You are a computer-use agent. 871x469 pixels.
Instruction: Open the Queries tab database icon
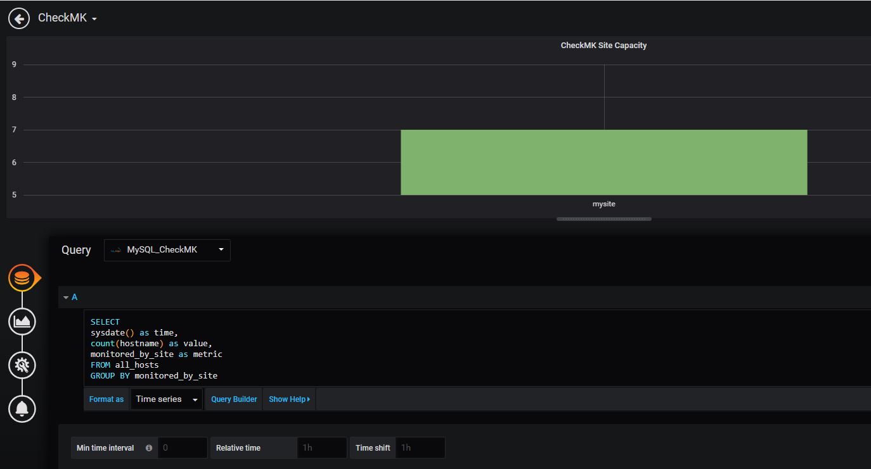[22, 278]
